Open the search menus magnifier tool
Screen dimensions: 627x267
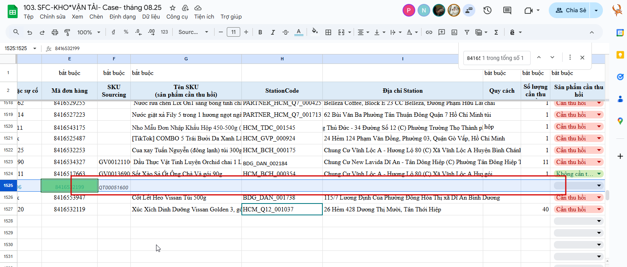tap(16, 32)
